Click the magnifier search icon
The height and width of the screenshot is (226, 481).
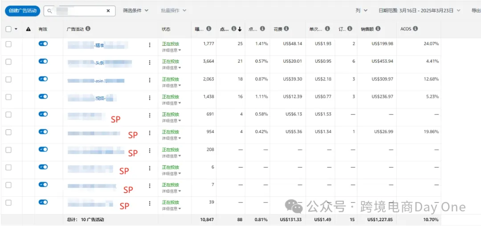coord(50,11)
